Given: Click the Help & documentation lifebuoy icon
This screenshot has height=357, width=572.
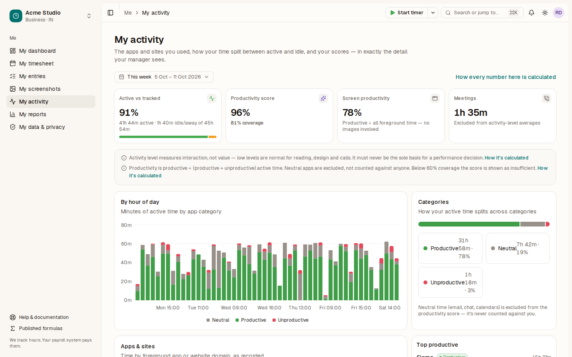Looking at the screenshot, I should (13, 317).
